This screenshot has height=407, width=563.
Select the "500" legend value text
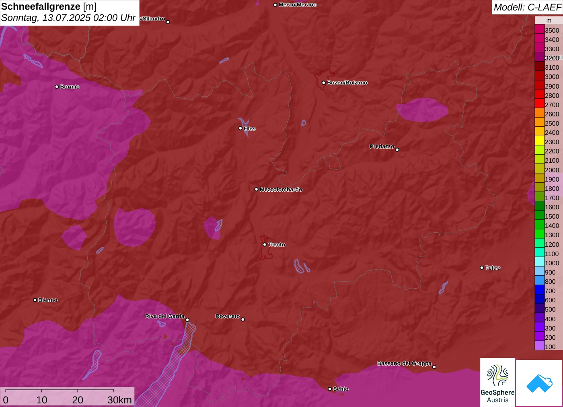click(x=550, y=310)
